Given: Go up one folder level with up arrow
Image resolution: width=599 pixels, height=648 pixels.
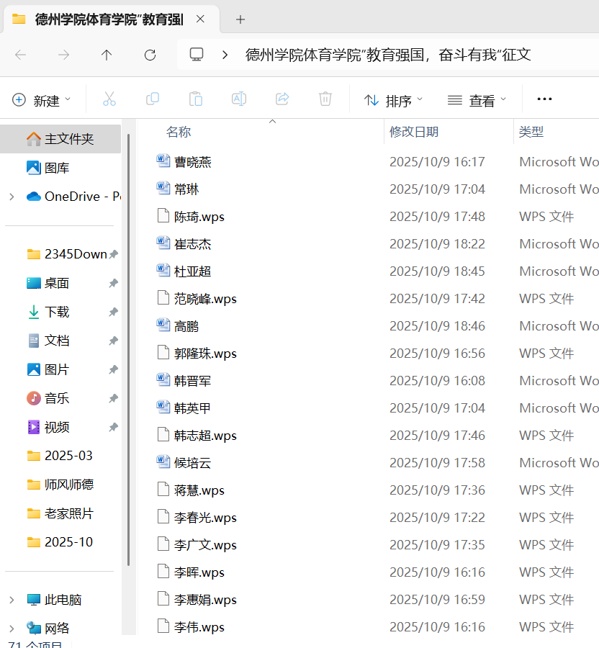Looking at the screenshot, I should coord(107,55).
